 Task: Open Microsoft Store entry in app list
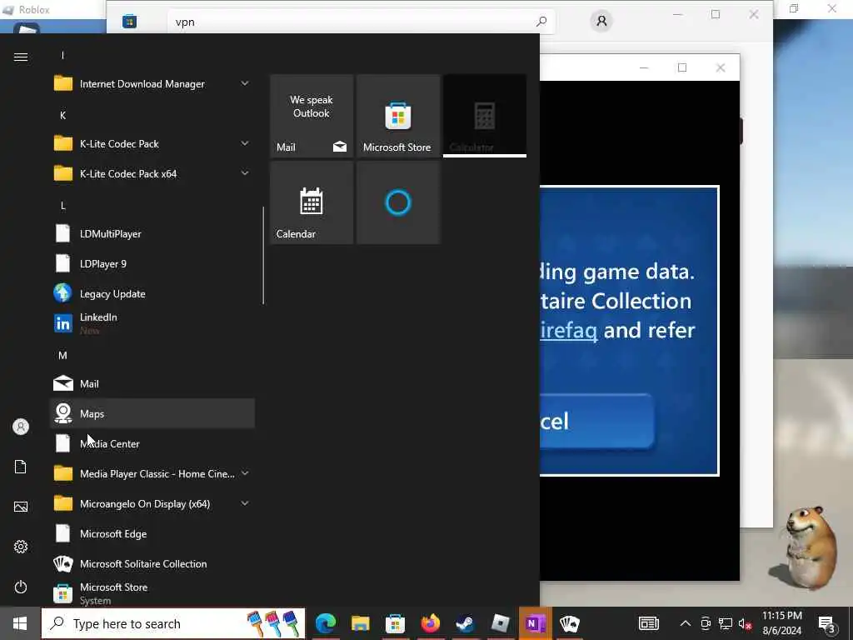coord(152,593)
